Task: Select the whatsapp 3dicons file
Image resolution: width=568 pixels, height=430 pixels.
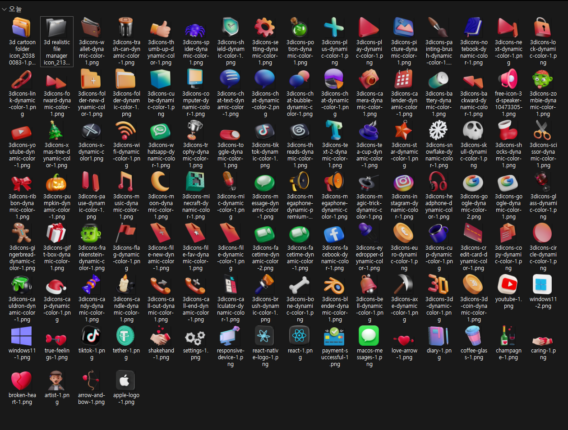Action: [x=161, y=144]
